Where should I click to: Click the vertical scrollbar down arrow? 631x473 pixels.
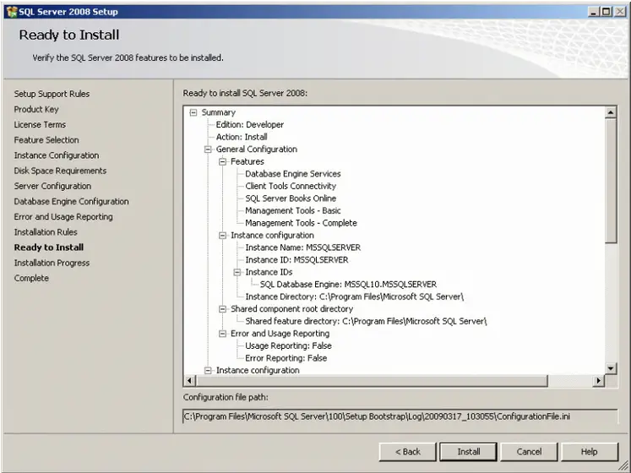click(611, 368)
